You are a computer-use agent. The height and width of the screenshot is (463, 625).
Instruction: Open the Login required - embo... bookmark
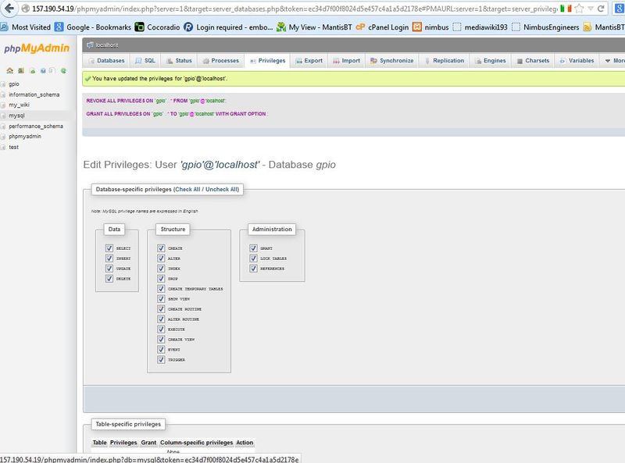228,27
